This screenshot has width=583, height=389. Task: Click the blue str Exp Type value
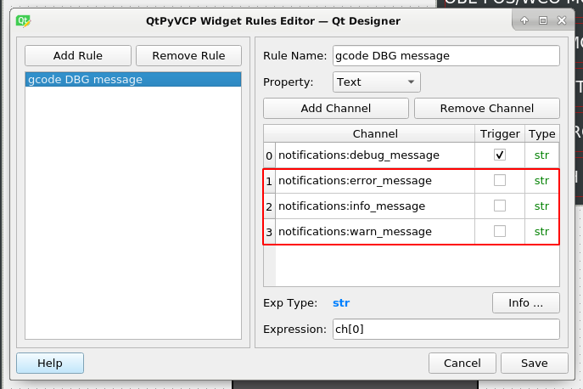pos(341,303)
